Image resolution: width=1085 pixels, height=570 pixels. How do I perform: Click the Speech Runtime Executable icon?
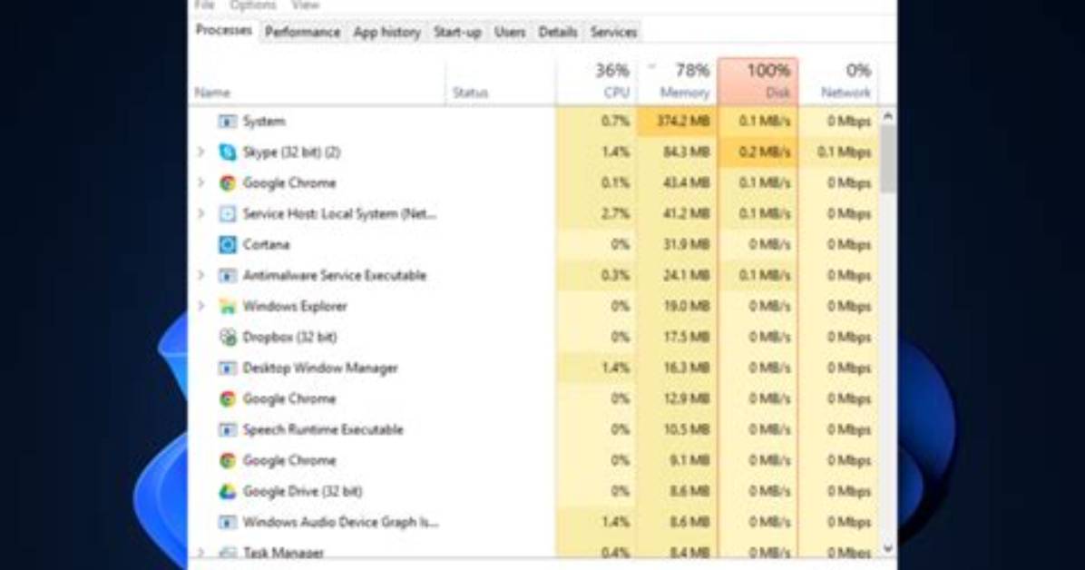(x=227, y=429)
